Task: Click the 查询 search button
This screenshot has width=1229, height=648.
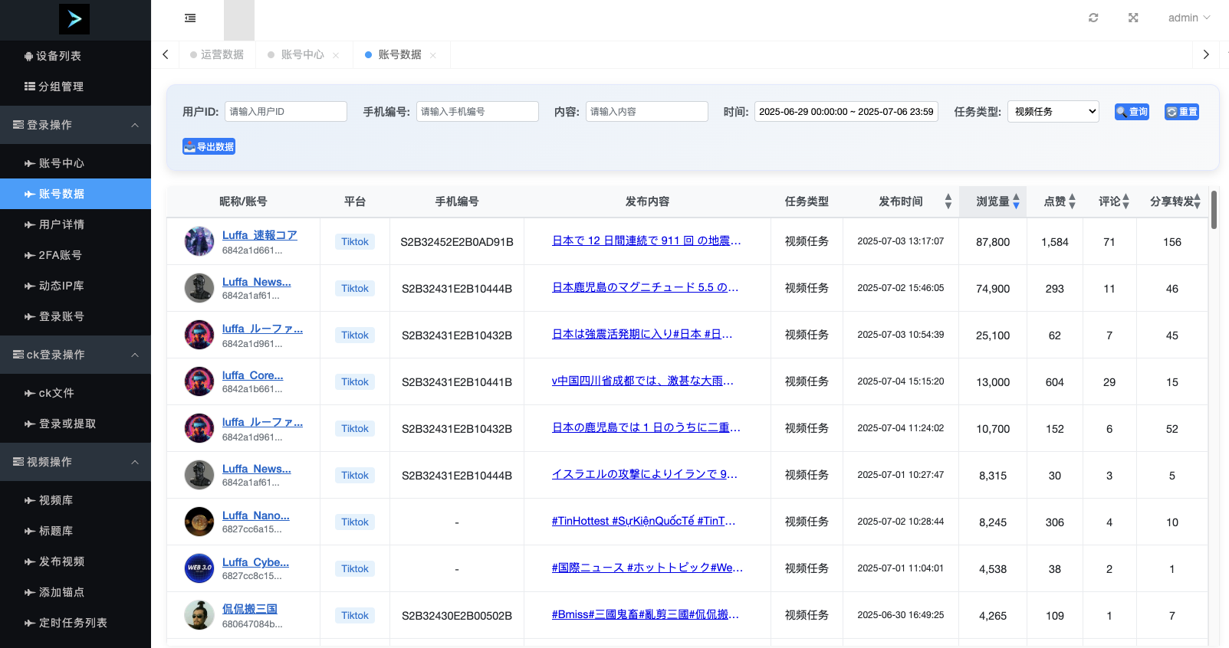Action: [1132, 112]
